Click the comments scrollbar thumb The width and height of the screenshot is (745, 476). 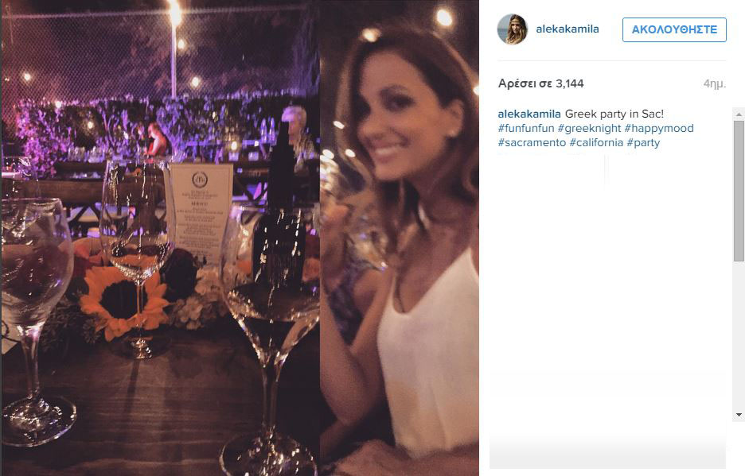pos(739,190)
